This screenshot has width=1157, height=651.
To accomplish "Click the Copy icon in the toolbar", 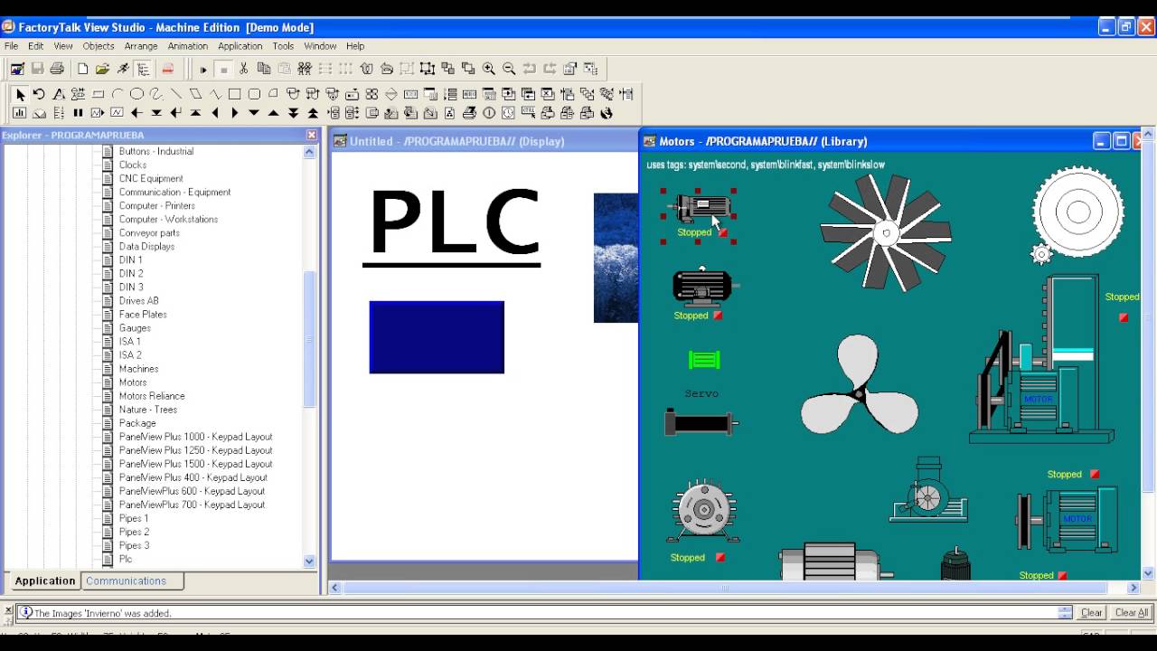I will [x=264, y=69].
